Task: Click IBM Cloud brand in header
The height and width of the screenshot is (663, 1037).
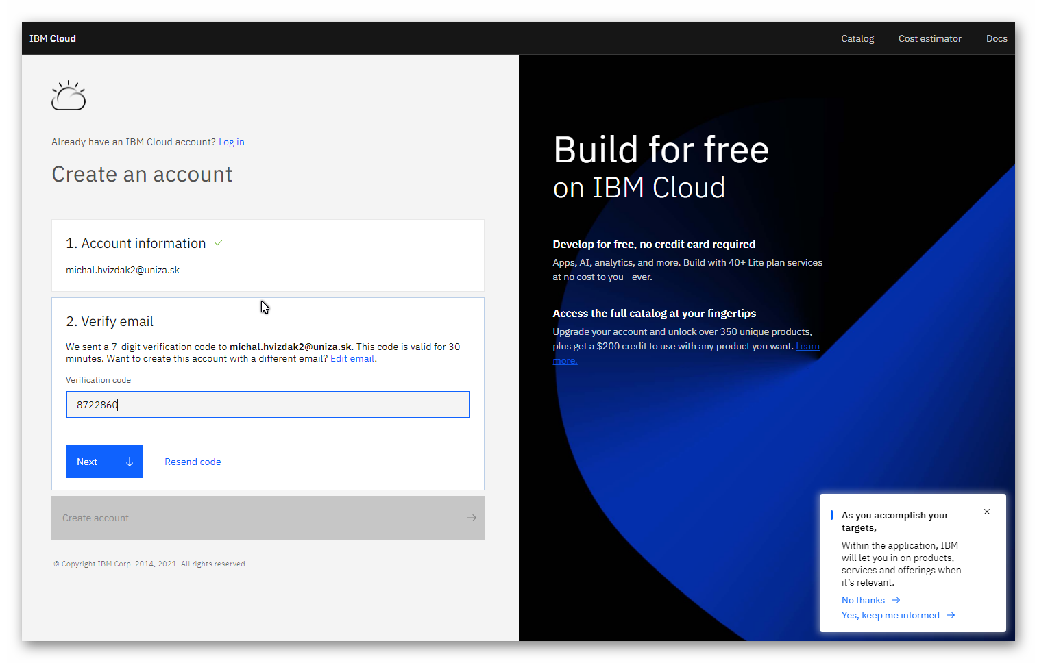Action: coord(53,38)
